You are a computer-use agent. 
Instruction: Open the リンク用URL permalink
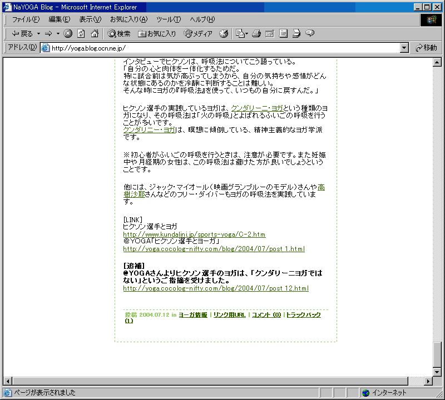pos(229,315)
